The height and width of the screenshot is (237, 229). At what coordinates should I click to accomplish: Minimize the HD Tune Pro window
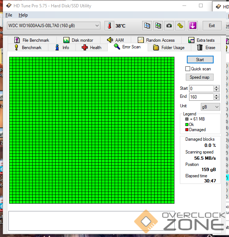[x=184, y=6]
